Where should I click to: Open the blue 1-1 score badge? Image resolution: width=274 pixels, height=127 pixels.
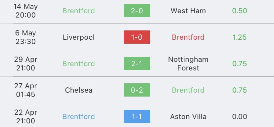[x=137, y=116]
